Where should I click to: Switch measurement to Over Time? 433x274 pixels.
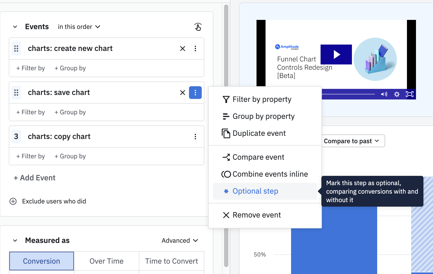tap(106, 261)
